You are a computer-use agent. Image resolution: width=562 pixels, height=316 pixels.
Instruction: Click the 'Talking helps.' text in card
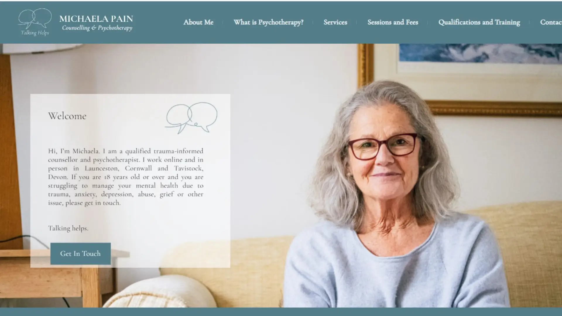[68, 228]
